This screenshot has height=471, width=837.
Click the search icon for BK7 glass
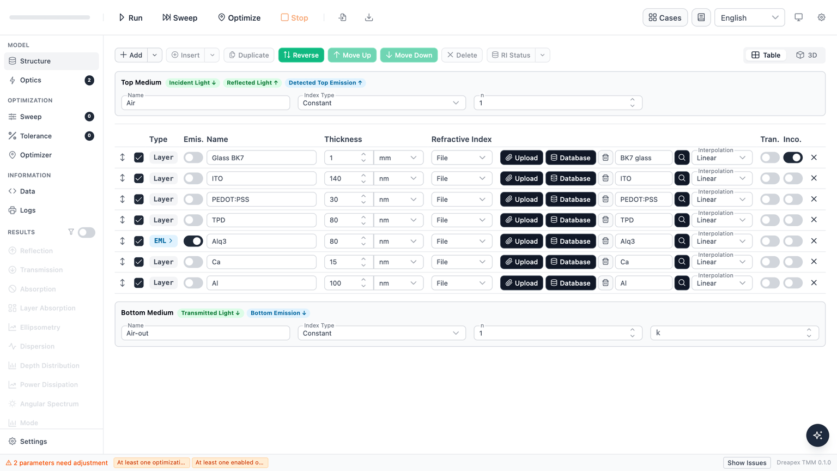tap(682, 158)
